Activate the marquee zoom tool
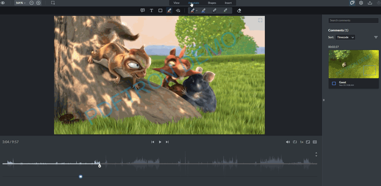Viewport: 381px width, 186px height. [53, 3]
